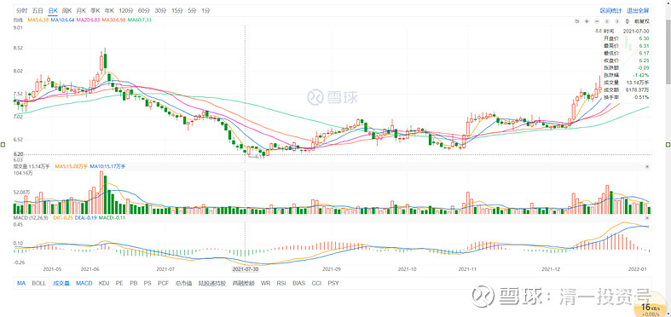The width and height of the screenshot is (671, 317).
Task: Toggle the BOLL overlay indicator
Action: [x=38, y=283]
